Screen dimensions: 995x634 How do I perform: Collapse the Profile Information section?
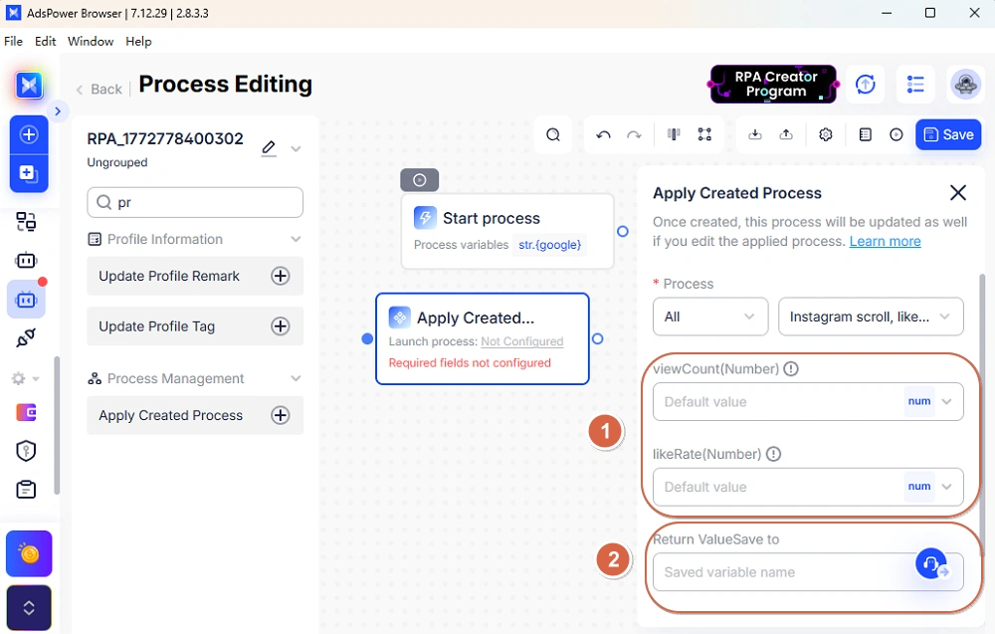click(x=294, y=239)
